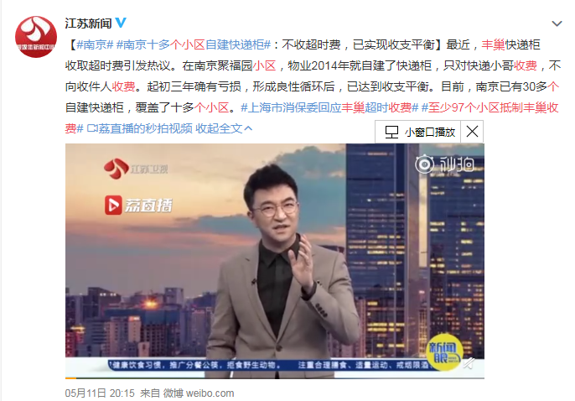The width and height of the screenshot is (575, 401).
Task: Click the 荔直播 play logo in video
Action: point(113,205)
